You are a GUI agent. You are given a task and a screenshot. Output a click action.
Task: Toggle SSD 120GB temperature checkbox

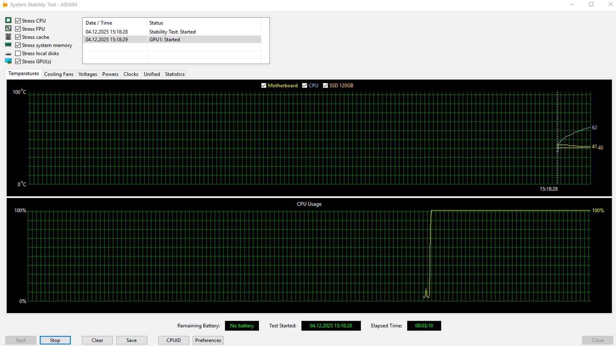click(325, 86)
